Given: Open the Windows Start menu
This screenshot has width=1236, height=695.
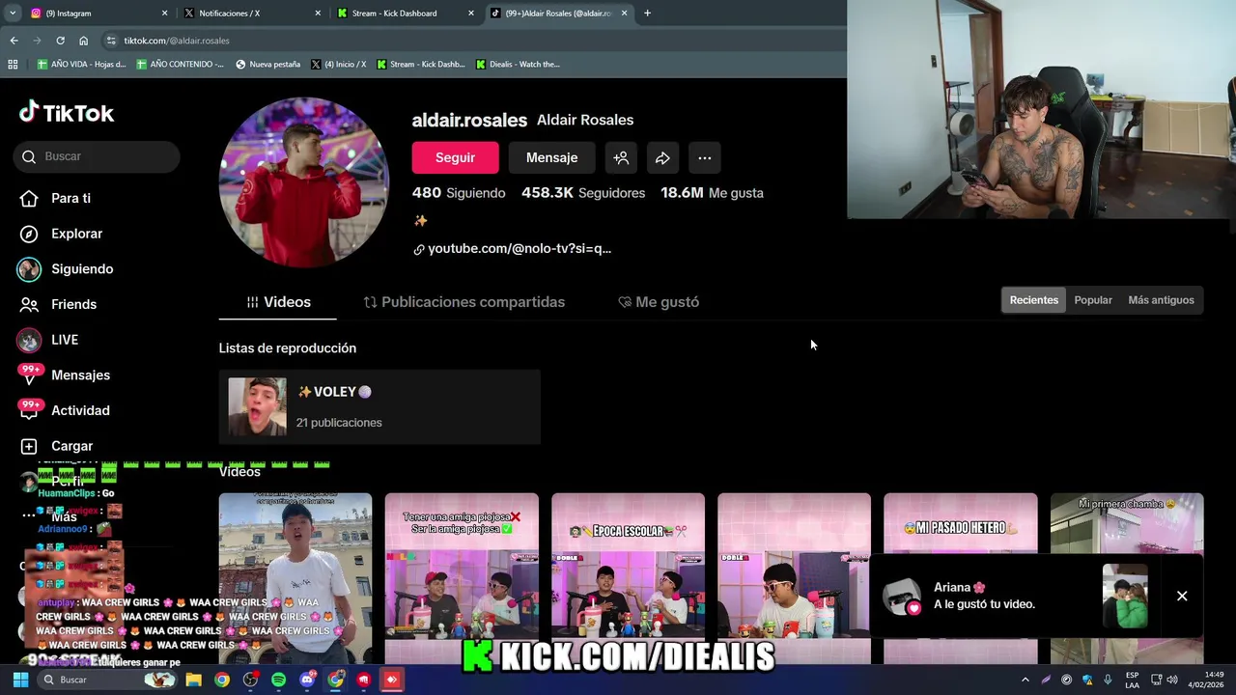Looking at the screenshot, I should click(20, 680).
